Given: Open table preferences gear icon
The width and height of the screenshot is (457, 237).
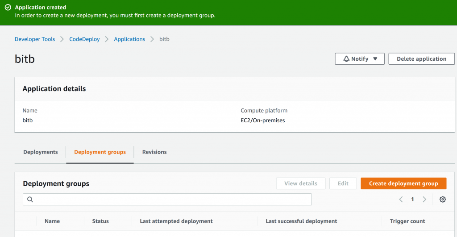Looking at the screenshot, I should click(442, 200).
